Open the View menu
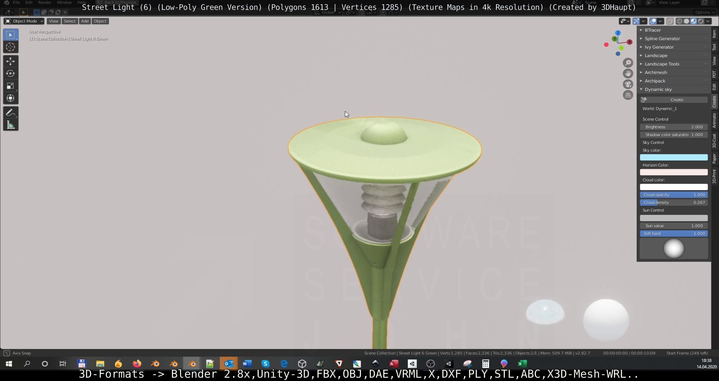This screenshot has height=381, width=719. 54,21
